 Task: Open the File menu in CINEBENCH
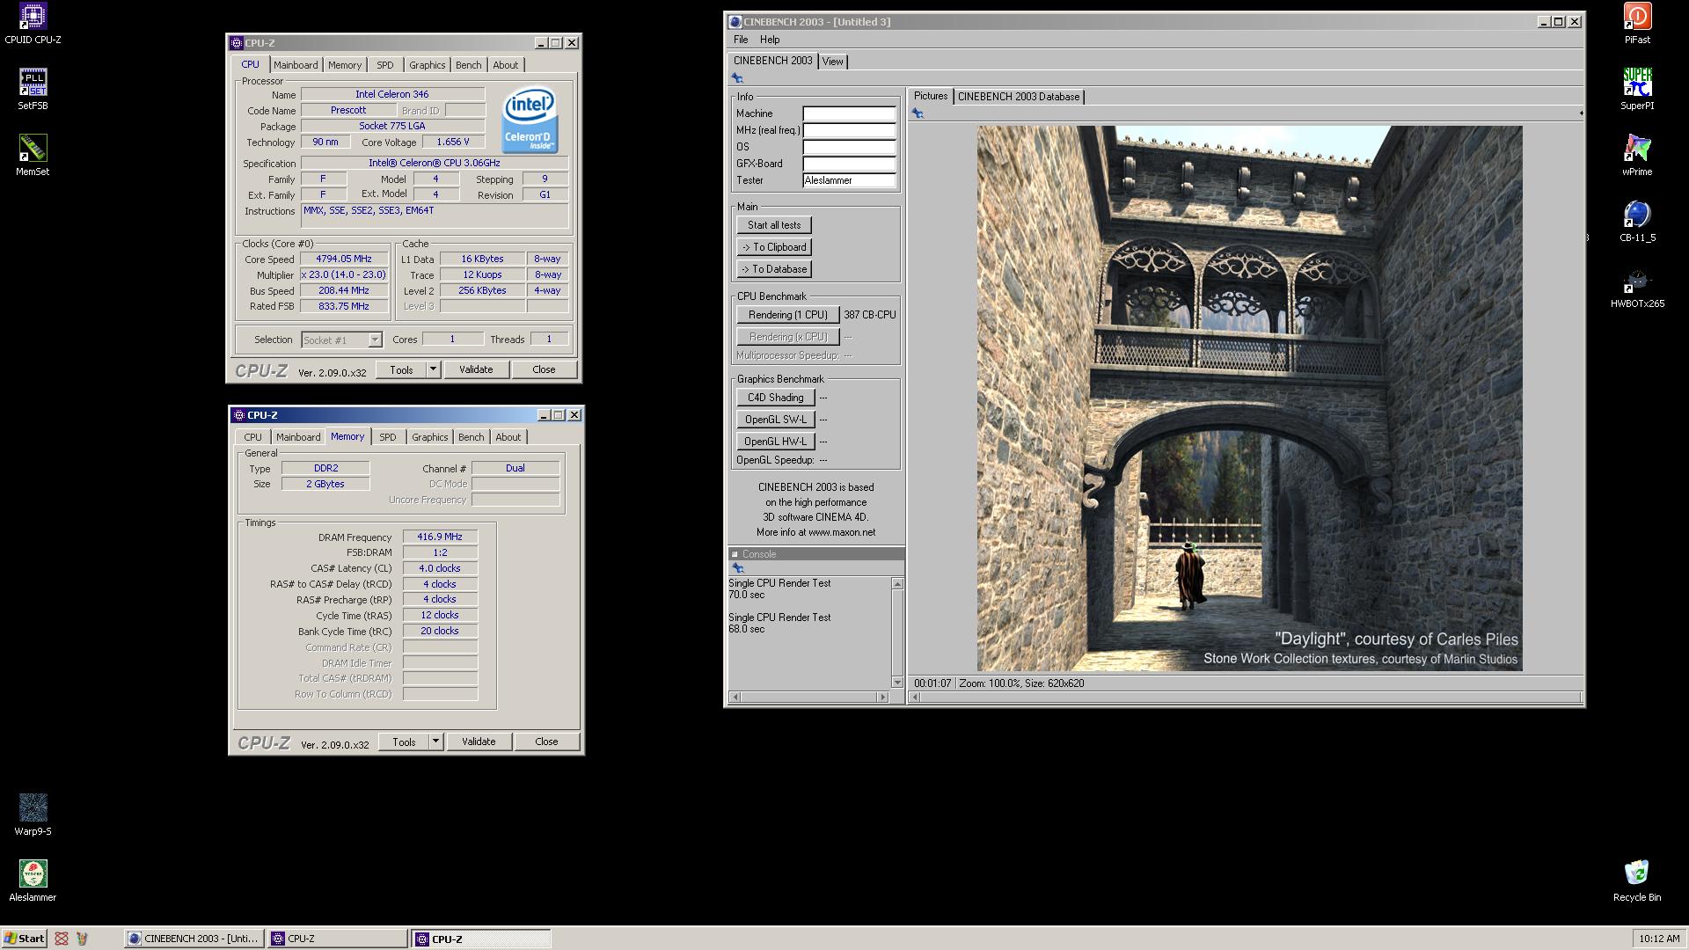pyautogui.click(x=741, y=40)
